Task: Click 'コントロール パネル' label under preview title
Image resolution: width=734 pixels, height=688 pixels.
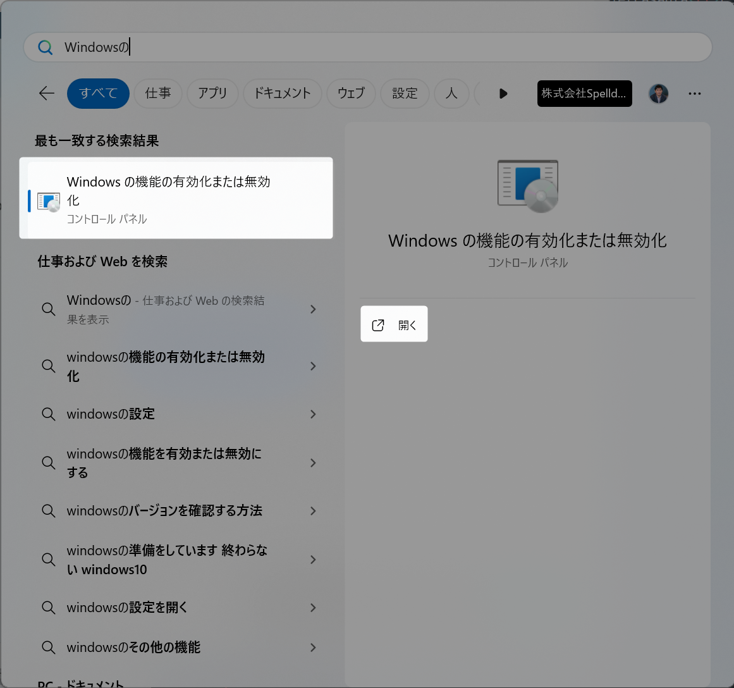Action: point(527,262)
